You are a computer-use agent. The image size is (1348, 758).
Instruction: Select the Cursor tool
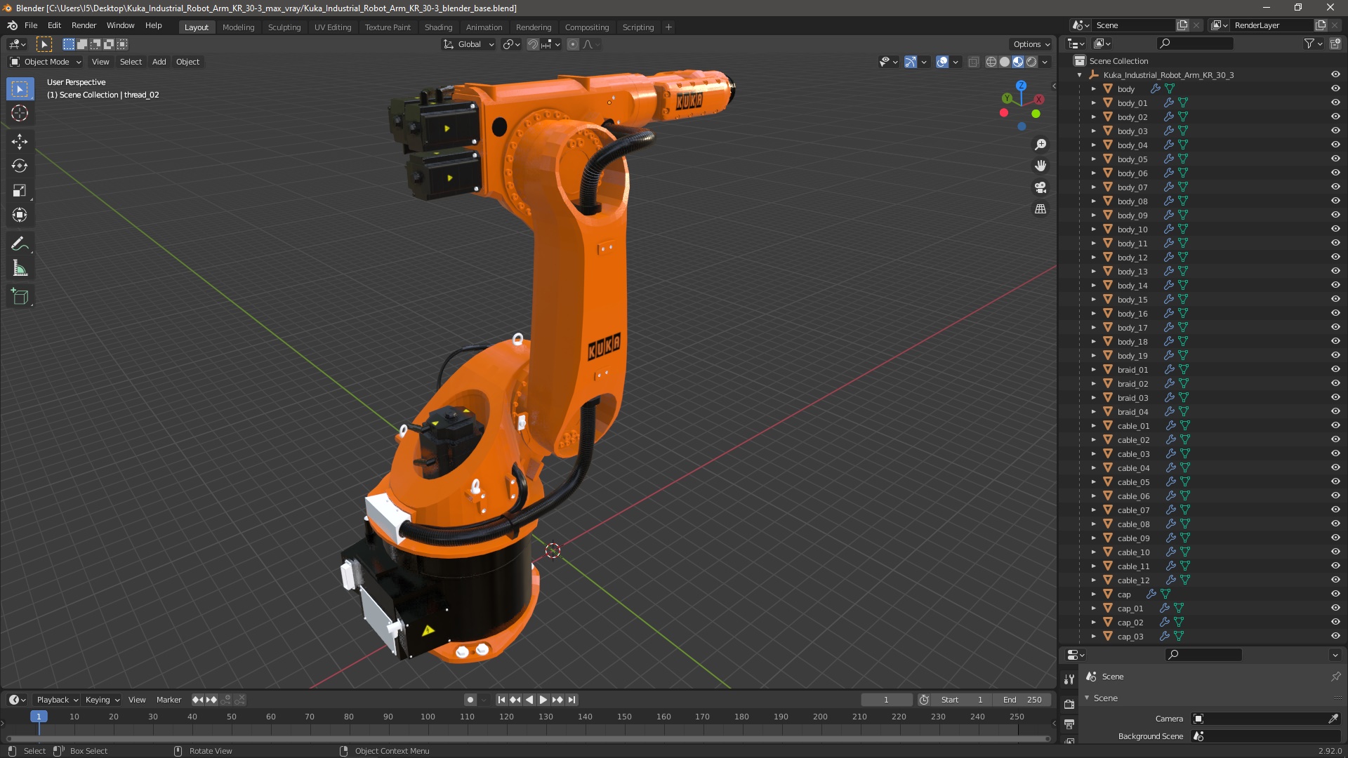pyautogui.click(x=20, y=113)
